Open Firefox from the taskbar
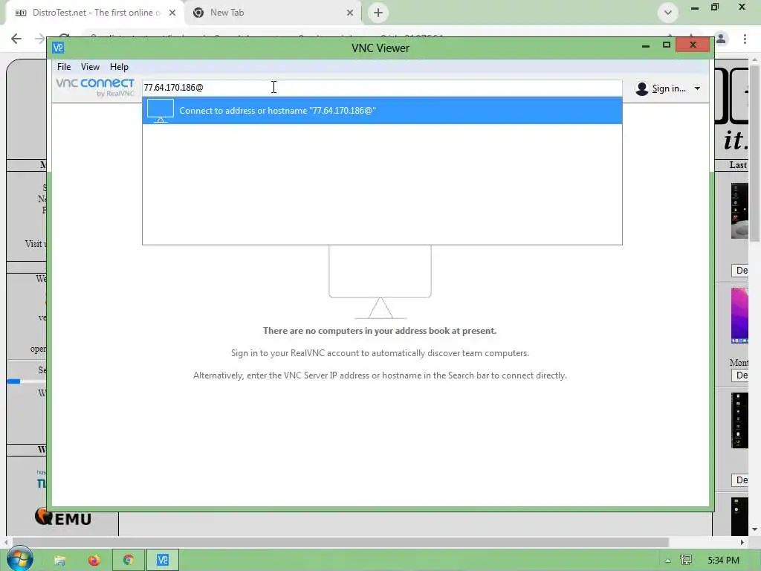Image resolution: width=761 pixels, height=571 pixels. pyautogui.click(x=94, y=561)
